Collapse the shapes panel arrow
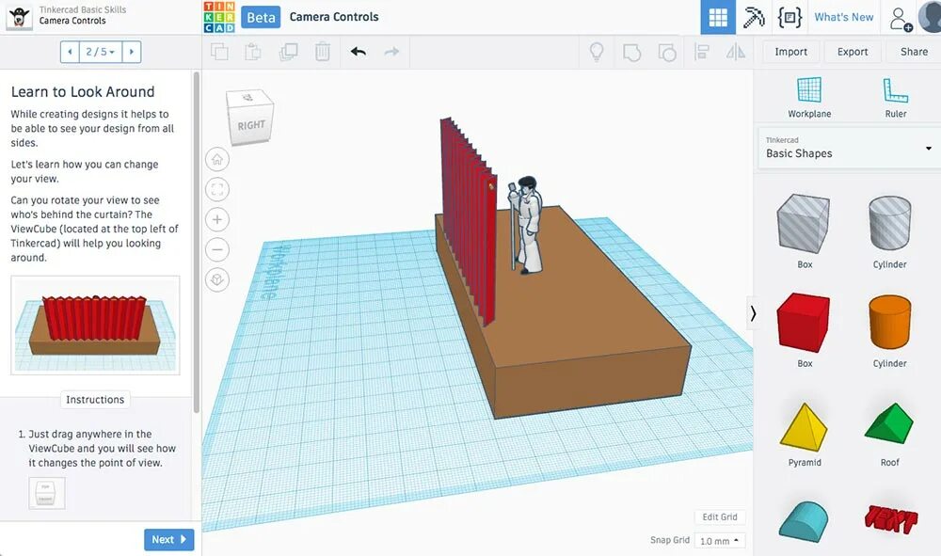 coord(753,313)
